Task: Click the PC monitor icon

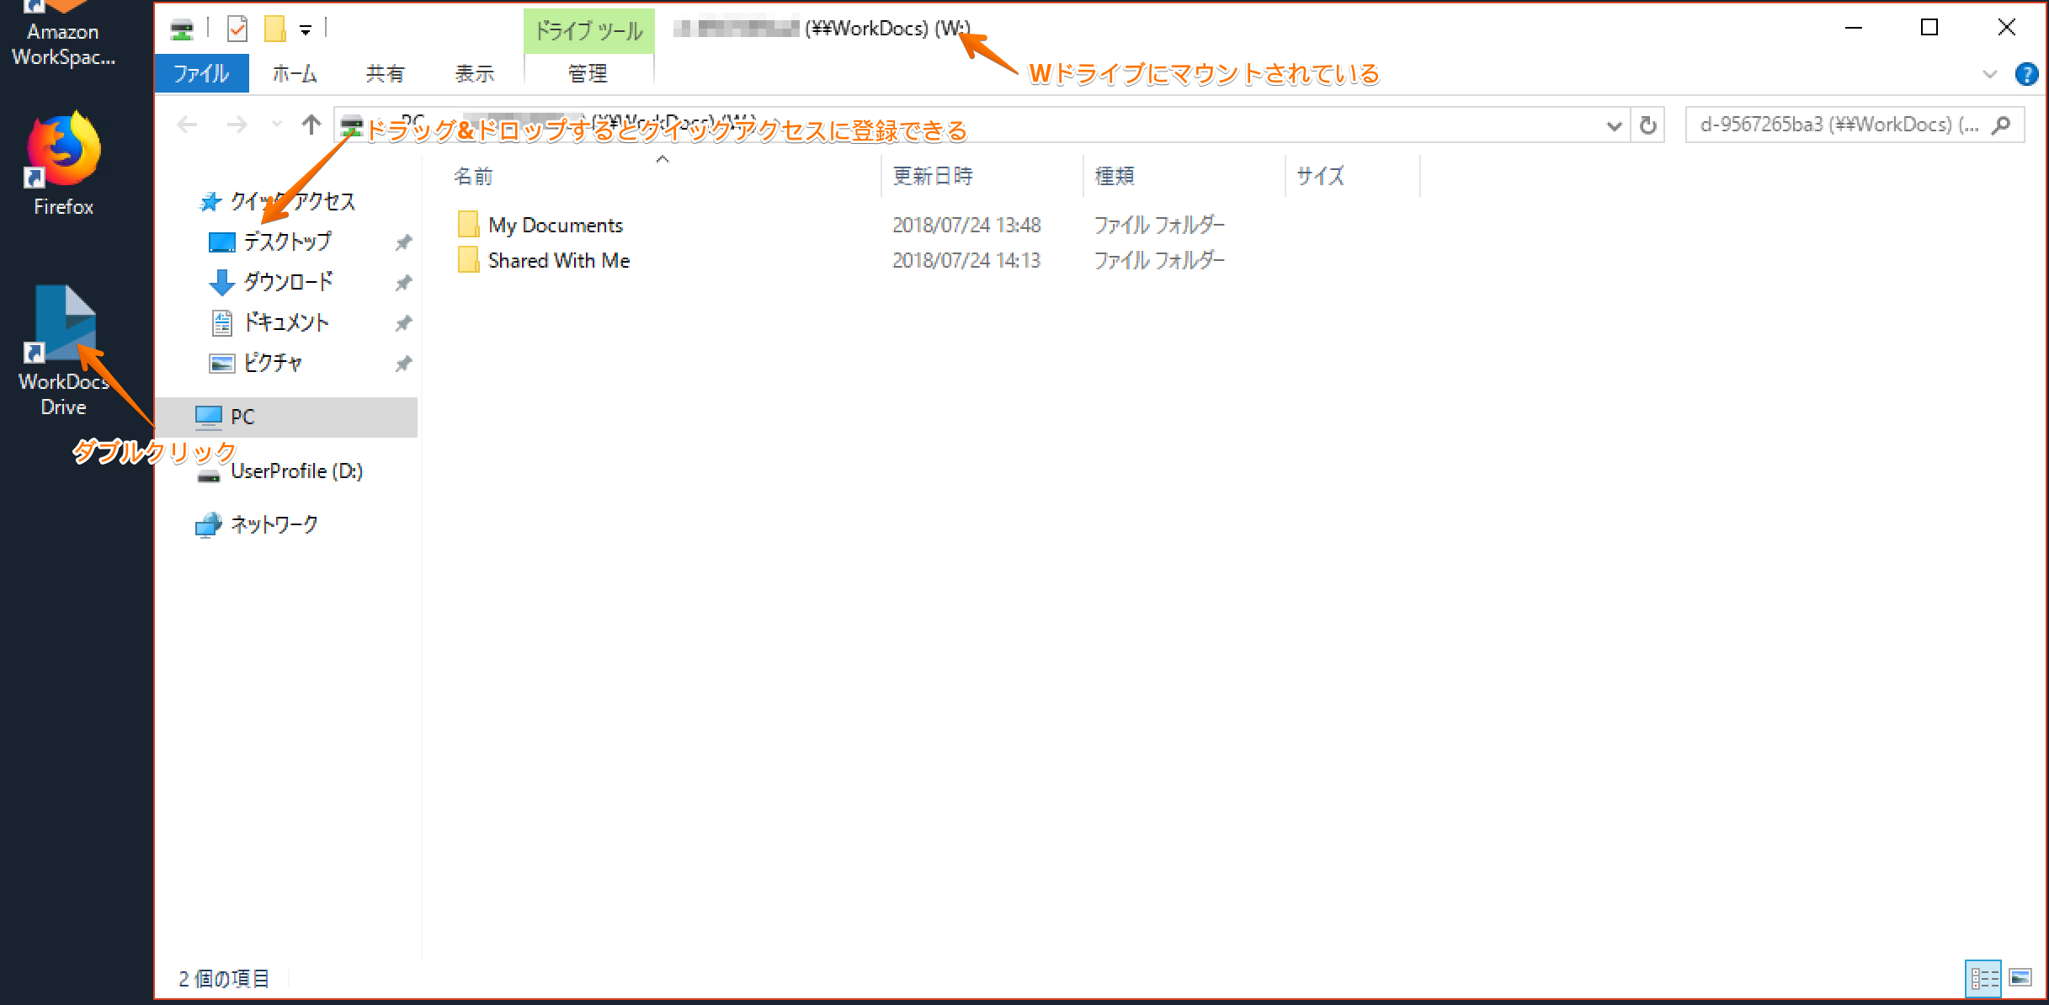Action: (x=208, y=417)
